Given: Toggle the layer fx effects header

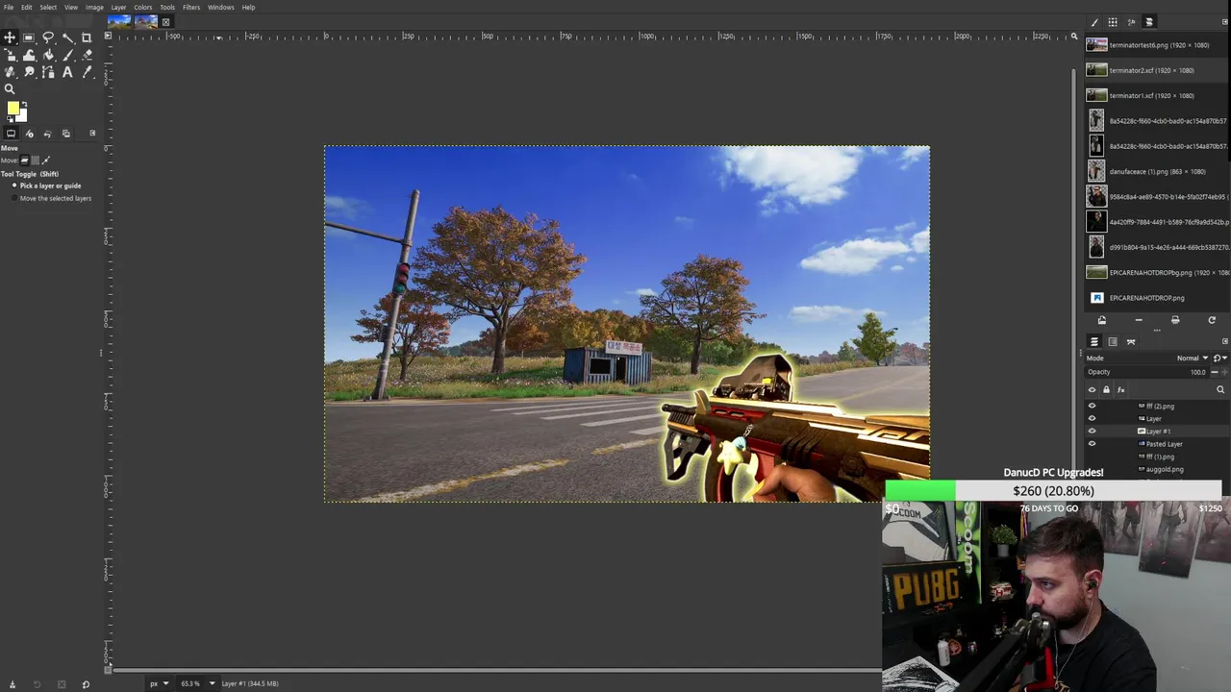Looking at the screenshot, I should [x=1120, y=389].
